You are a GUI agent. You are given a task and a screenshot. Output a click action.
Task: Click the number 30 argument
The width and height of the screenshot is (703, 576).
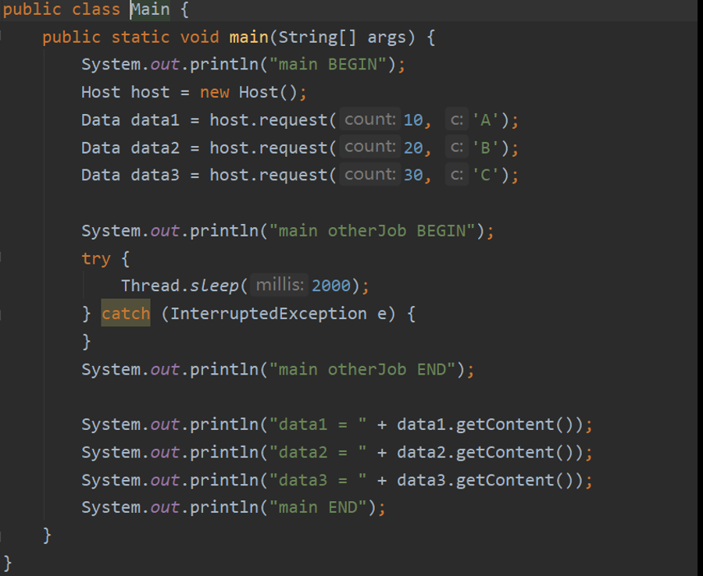413,175
